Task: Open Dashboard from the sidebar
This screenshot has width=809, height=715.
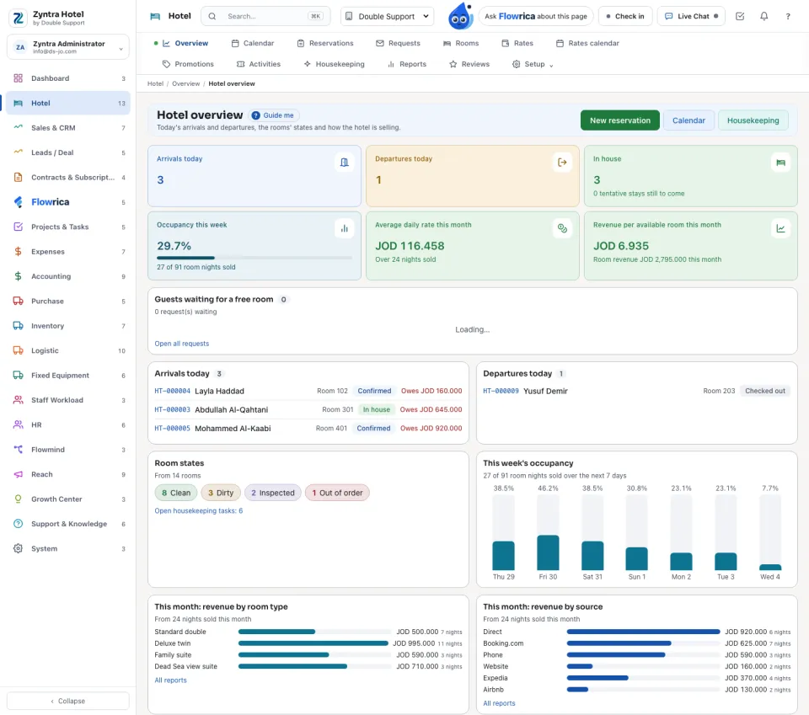Action: 68,78
